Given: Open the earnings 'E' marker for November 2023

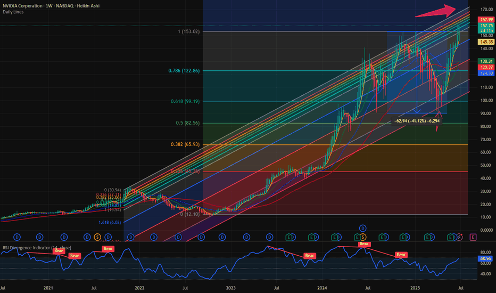Looking at the screenshot, I should (311, 237).
